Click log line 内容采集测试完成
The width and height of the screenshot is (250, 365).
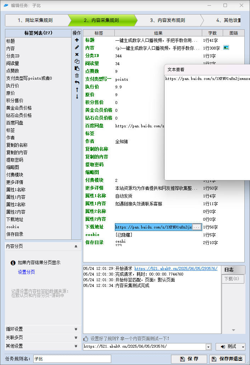[132, 286]
